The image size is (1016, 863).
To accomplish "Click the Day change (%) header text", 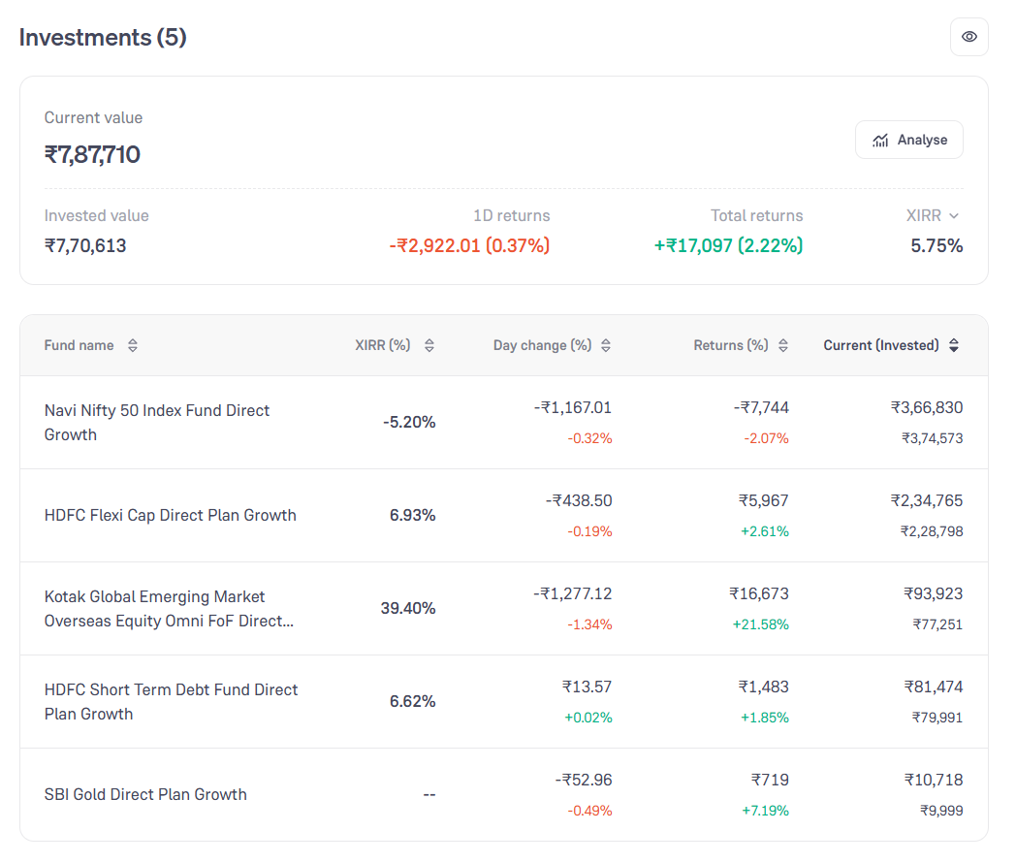I will [x=542, y=345].
